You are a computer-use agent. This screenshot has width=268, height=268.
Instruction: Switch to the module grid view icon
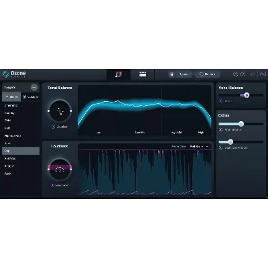[143, 74]
